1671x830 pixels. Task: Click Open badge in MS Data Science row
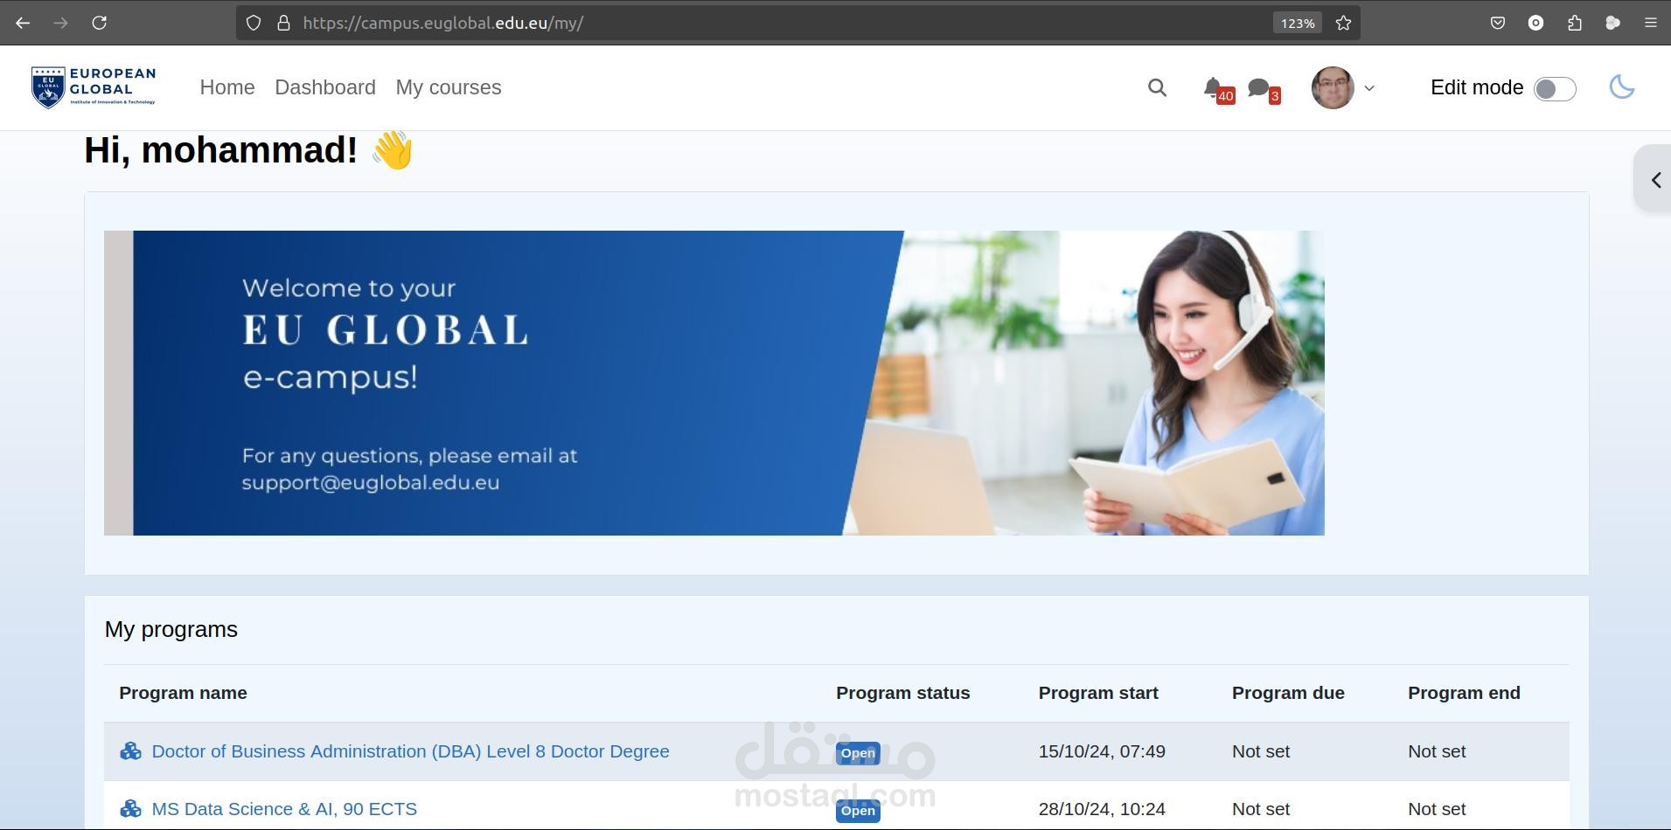point(858,811)
